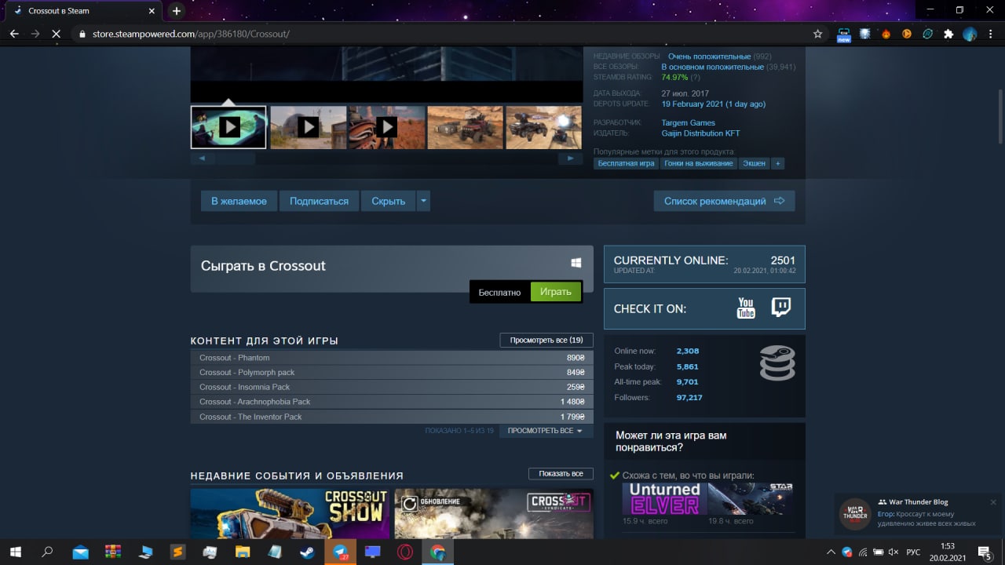Viewport: 1005px width, 565px height.
Task: Click left arrow of the media strip
Action: (202, 159)
